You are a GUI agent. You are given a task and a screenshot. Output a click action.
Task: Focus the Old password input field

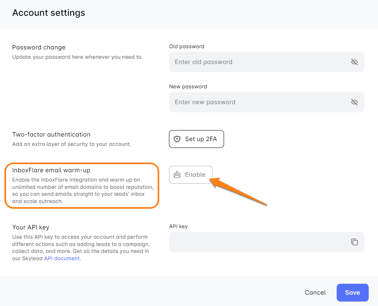[x=259, y=62]
